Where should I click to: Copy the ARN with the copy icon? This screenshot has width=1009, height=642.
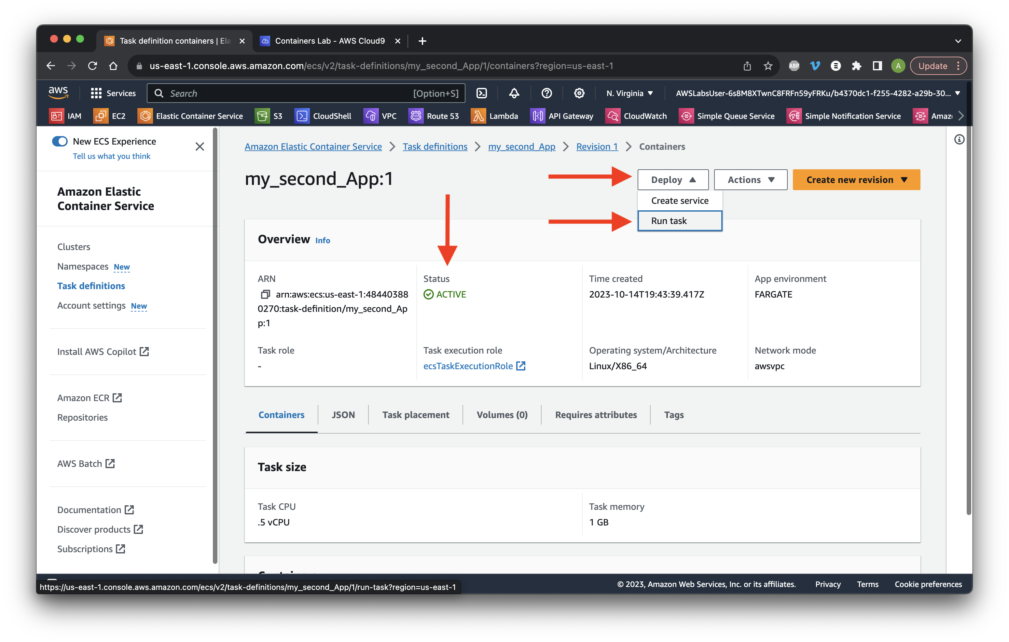tap(265, 295)
